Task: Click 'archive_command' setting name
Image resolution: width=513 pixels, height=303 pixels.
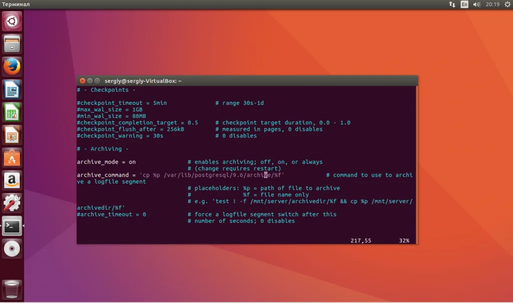Action: [103, 175]
